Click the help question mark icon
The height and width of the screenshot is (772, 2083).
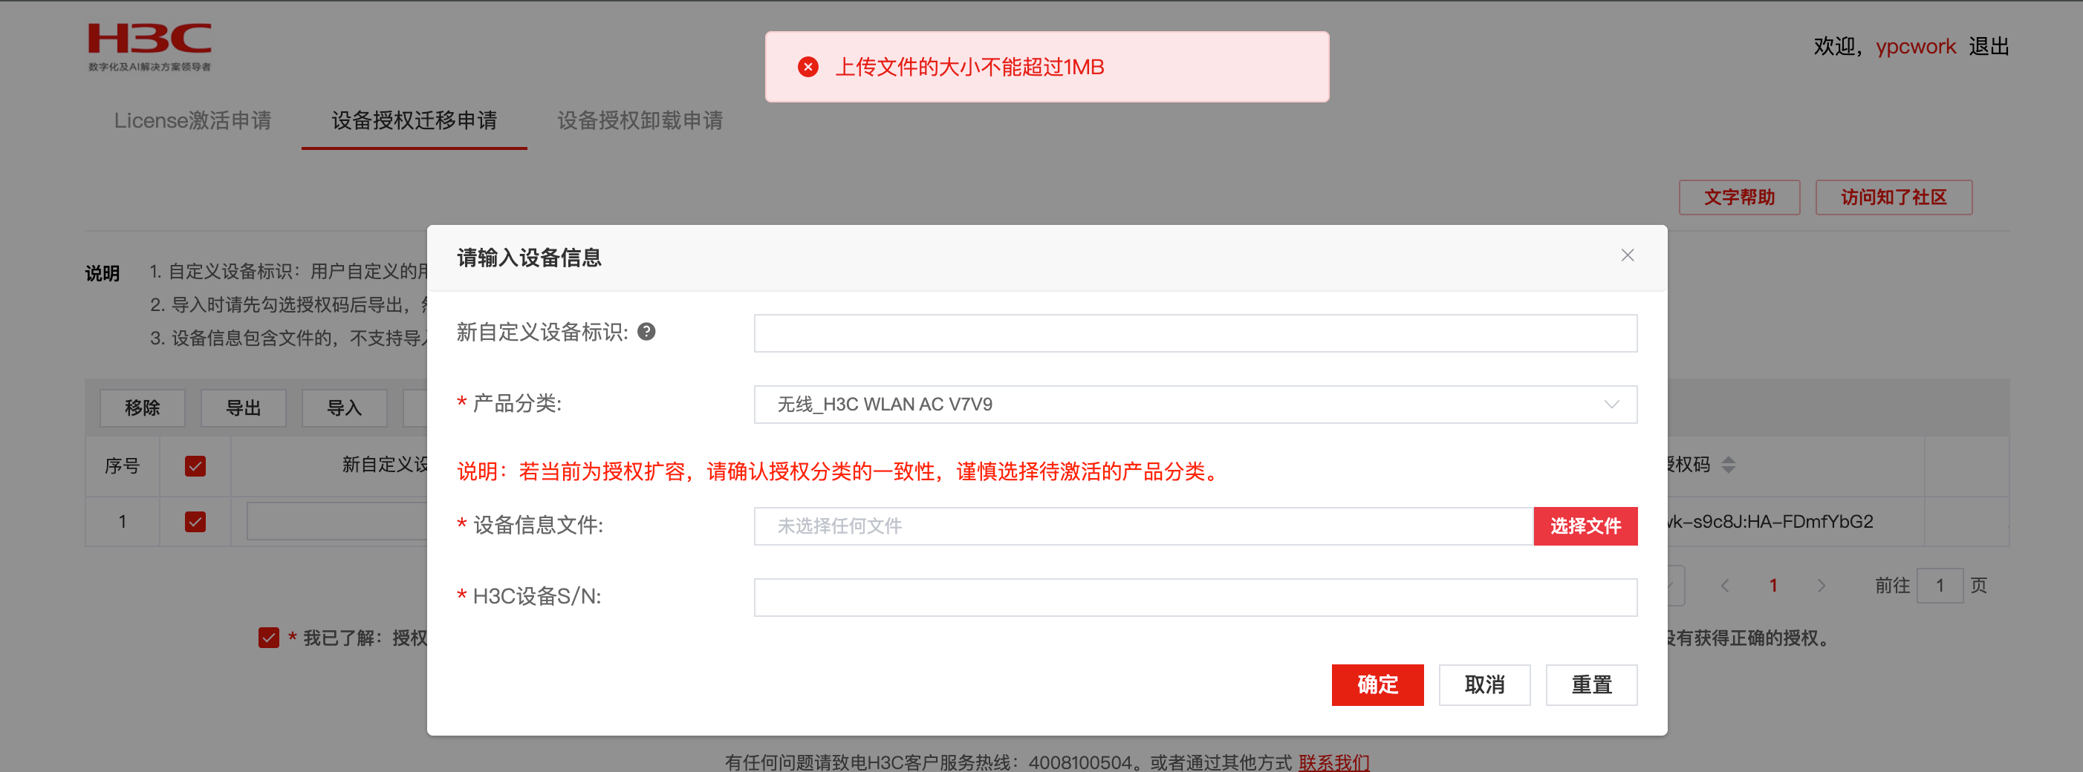[x=646, y=331]
